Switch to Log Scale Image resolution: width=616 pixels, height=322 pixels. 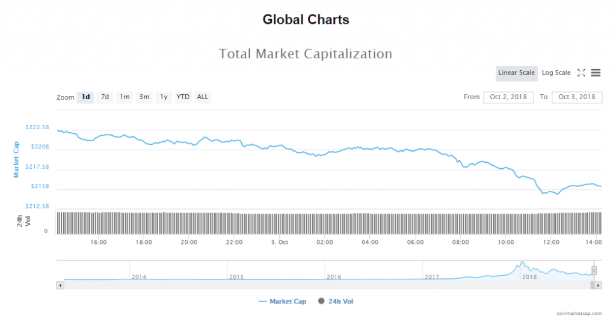(x=556, y=73)
